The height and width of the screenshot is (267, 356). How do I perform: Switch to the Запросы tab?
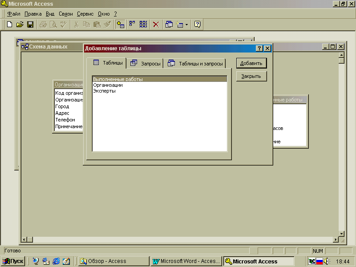[146, 64]
